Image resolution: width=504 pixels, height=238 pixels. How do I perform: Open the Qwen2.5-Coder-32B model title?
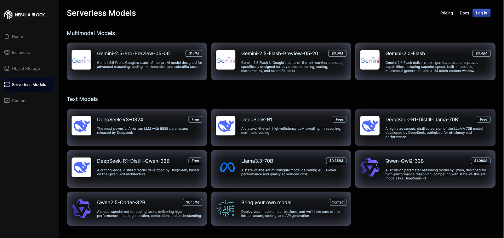click(121, 202)
